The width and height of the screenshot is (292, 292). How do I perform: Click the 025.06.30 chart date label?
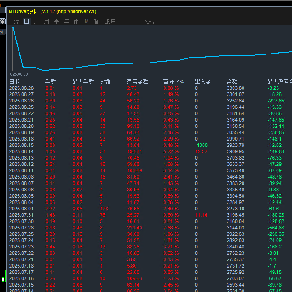click(x=19, y=74)
